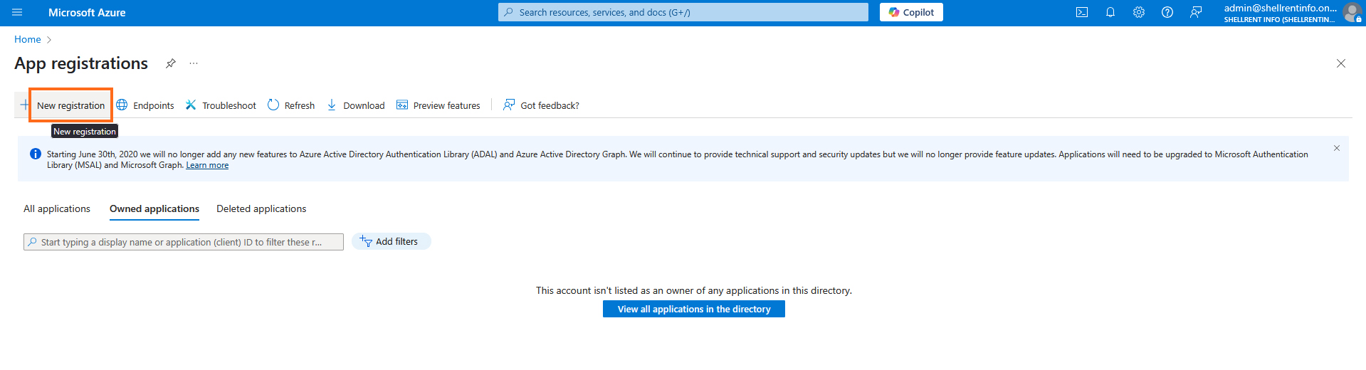The height and width of the screenshot is (370, 1366).
Task: Click View all applications in the directory
Action: click(694, 309)
